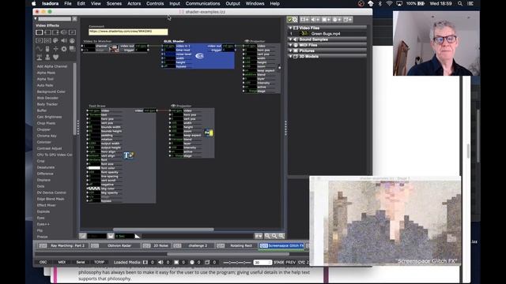Click the Text Draw actor T icon
Viewport: 506px width, 284px height.
point(128,155)
